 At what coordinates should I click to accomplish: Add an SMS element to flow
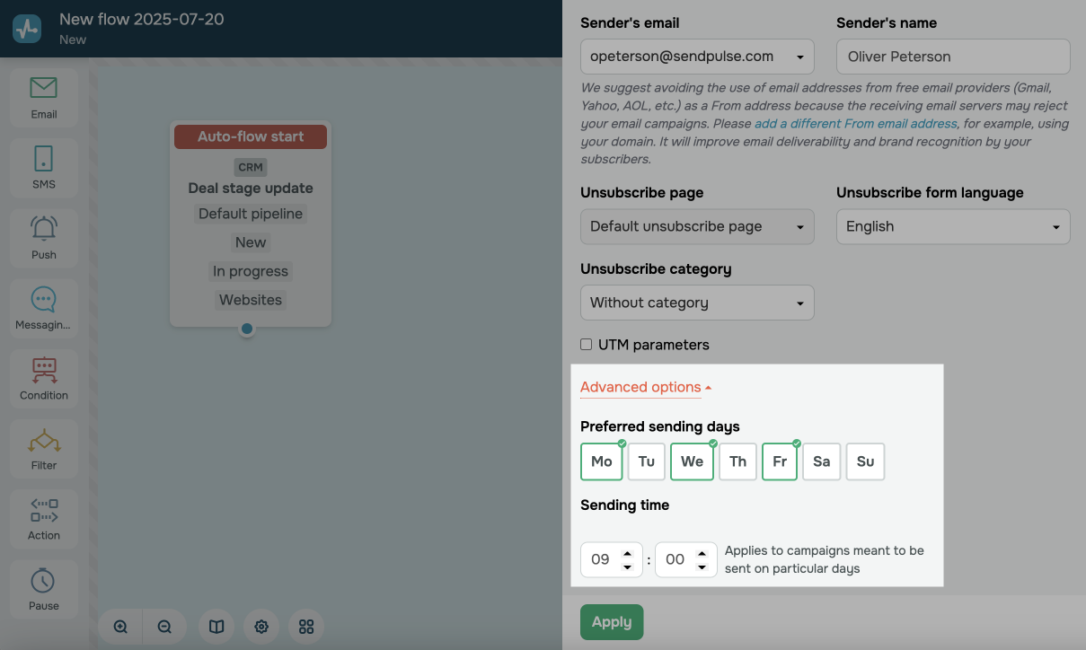pyautogui.click(x=43, y=167)
